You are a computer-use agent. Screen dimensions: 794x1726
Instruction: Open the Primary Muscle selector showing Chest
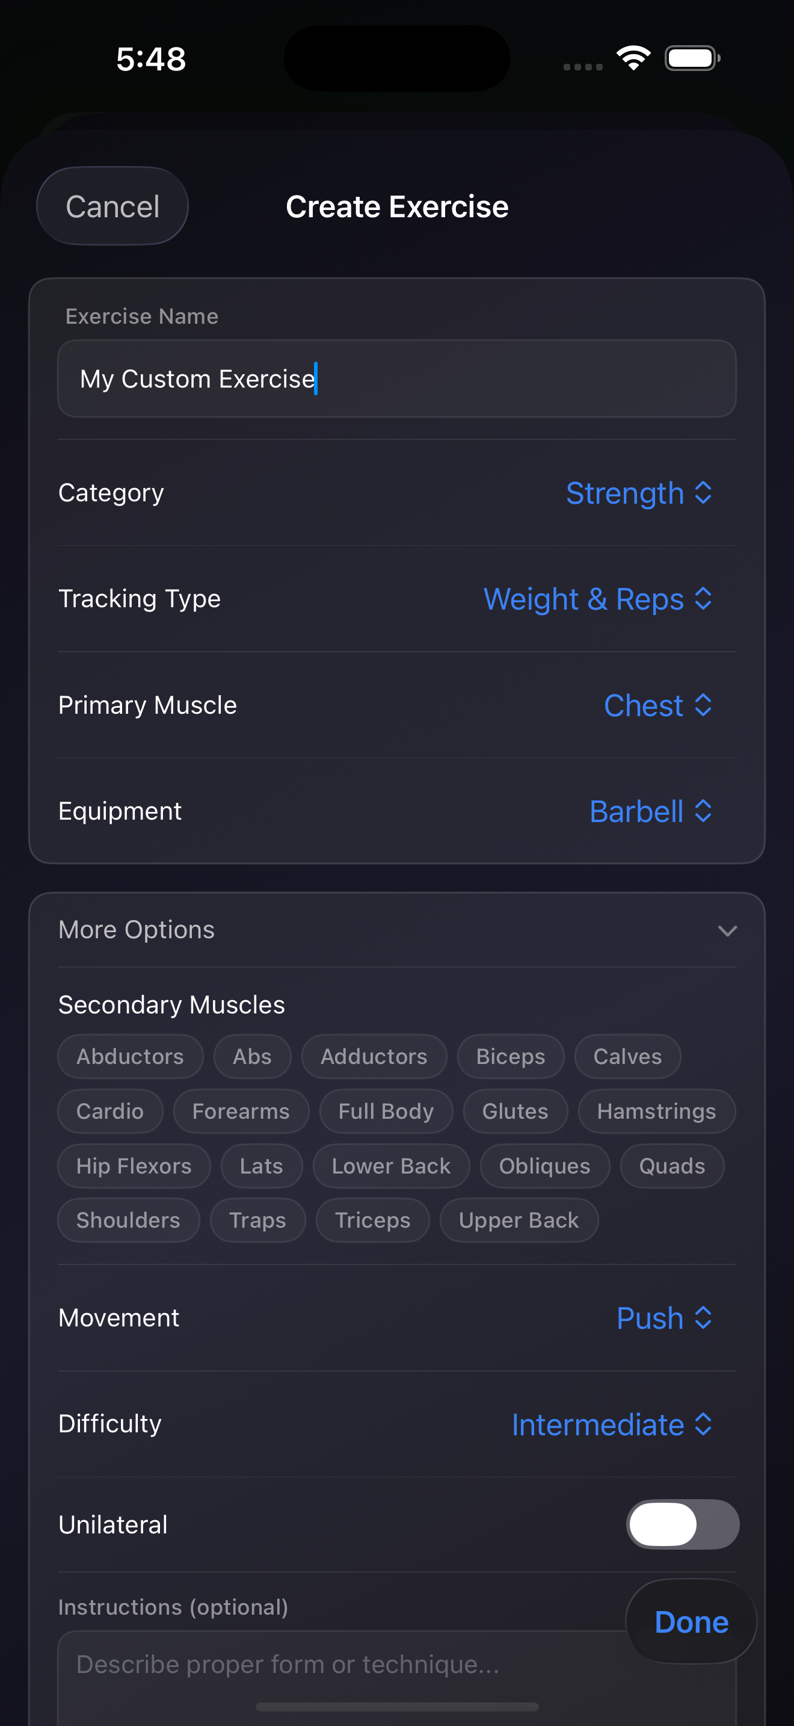657,705
